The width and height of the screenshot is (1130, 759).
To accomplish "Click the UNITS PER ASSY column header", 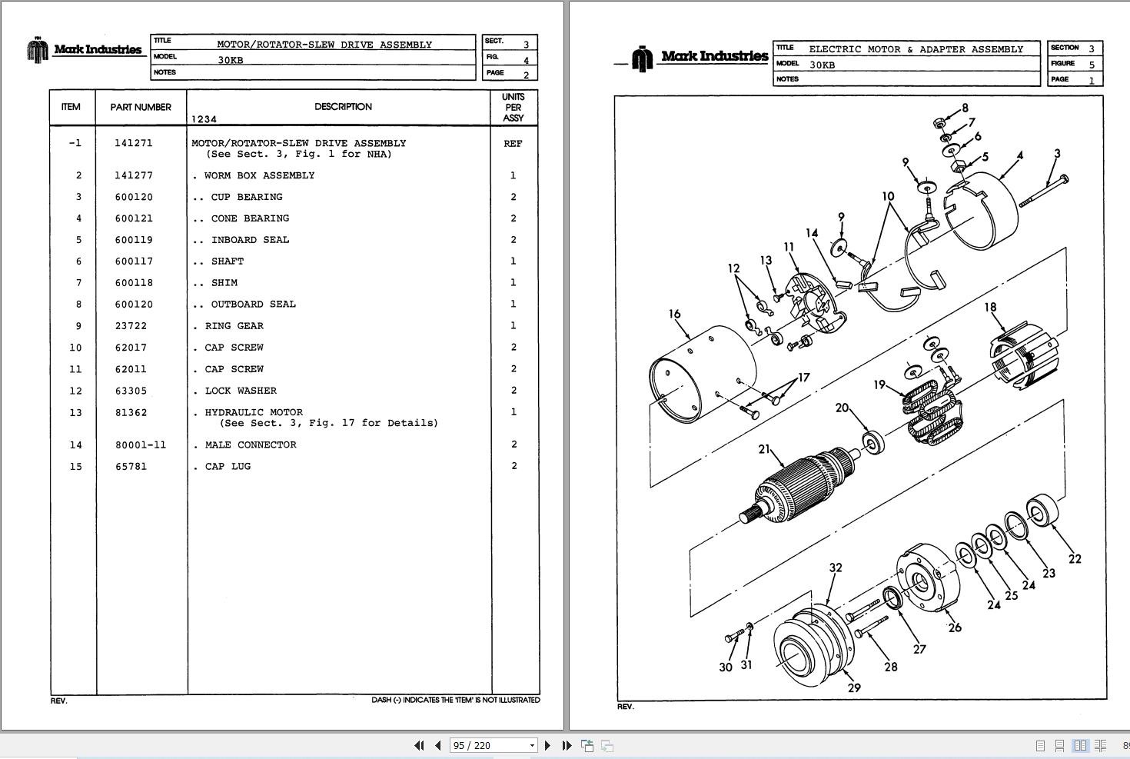I will (x=513, y=107).
